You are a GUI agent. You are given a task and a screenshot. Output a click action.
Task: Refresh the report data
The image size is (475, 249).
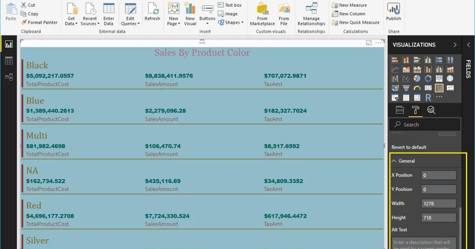pos(152,13)
